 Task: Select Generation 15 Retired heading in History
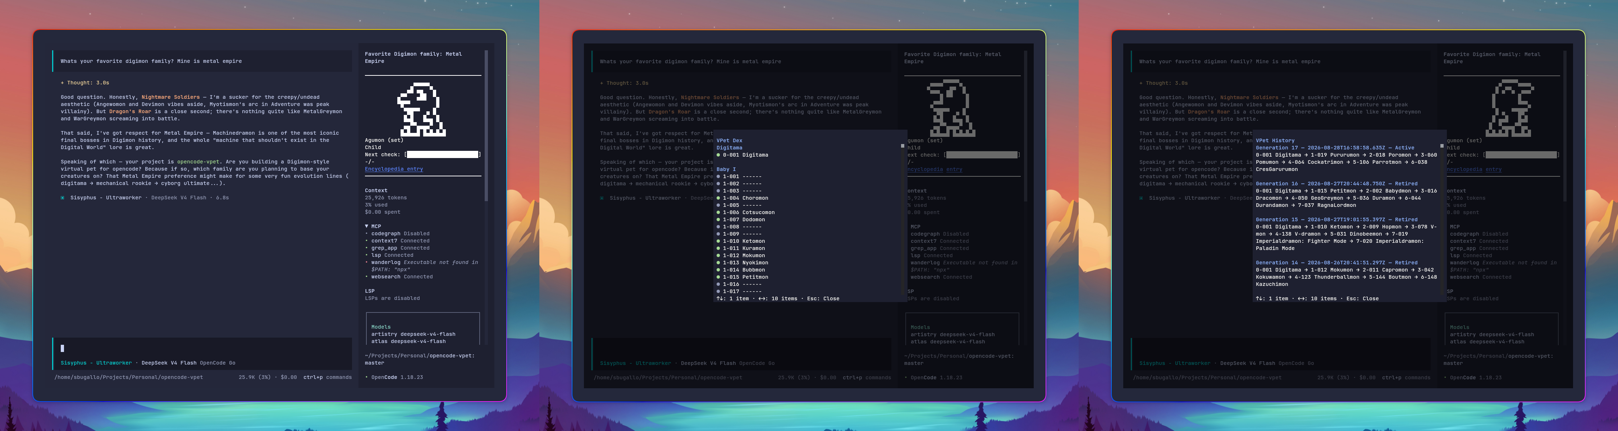pos(1336,219)
